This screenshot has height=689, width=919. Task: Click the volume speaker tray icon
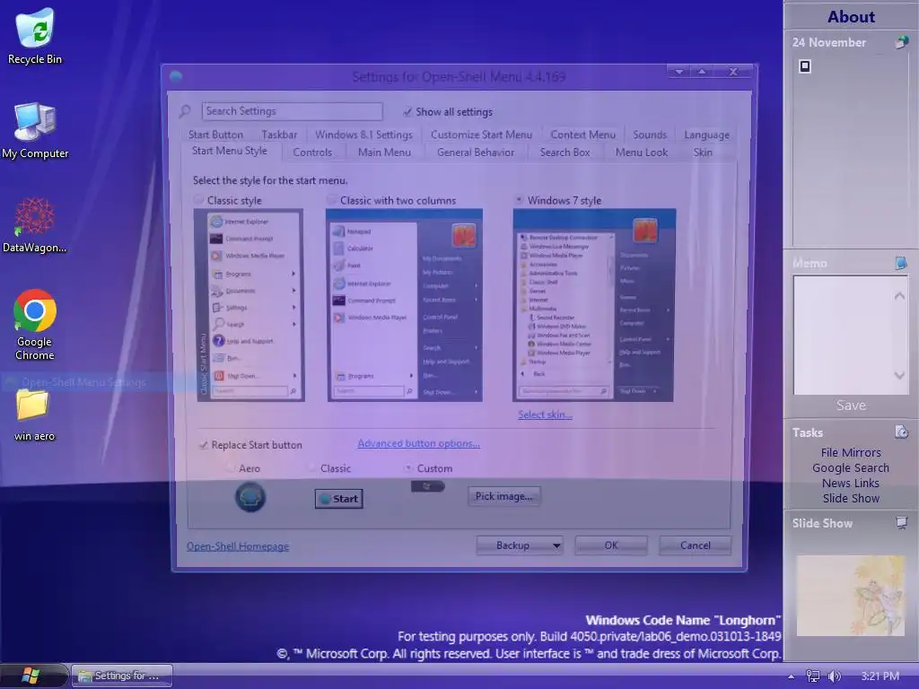pyautogui.click(x=834, y=676)
